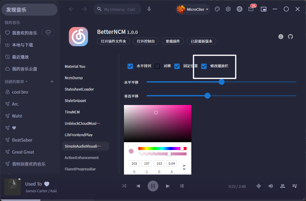The image size is (306, 201).
Task: Open the MicroCBer account dropdown
Action: (193, 9)
